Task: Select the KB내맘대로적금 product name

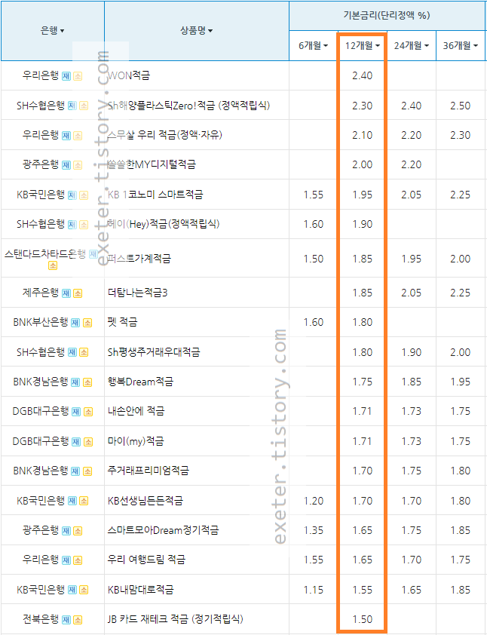Action: (x=140, y=590)
